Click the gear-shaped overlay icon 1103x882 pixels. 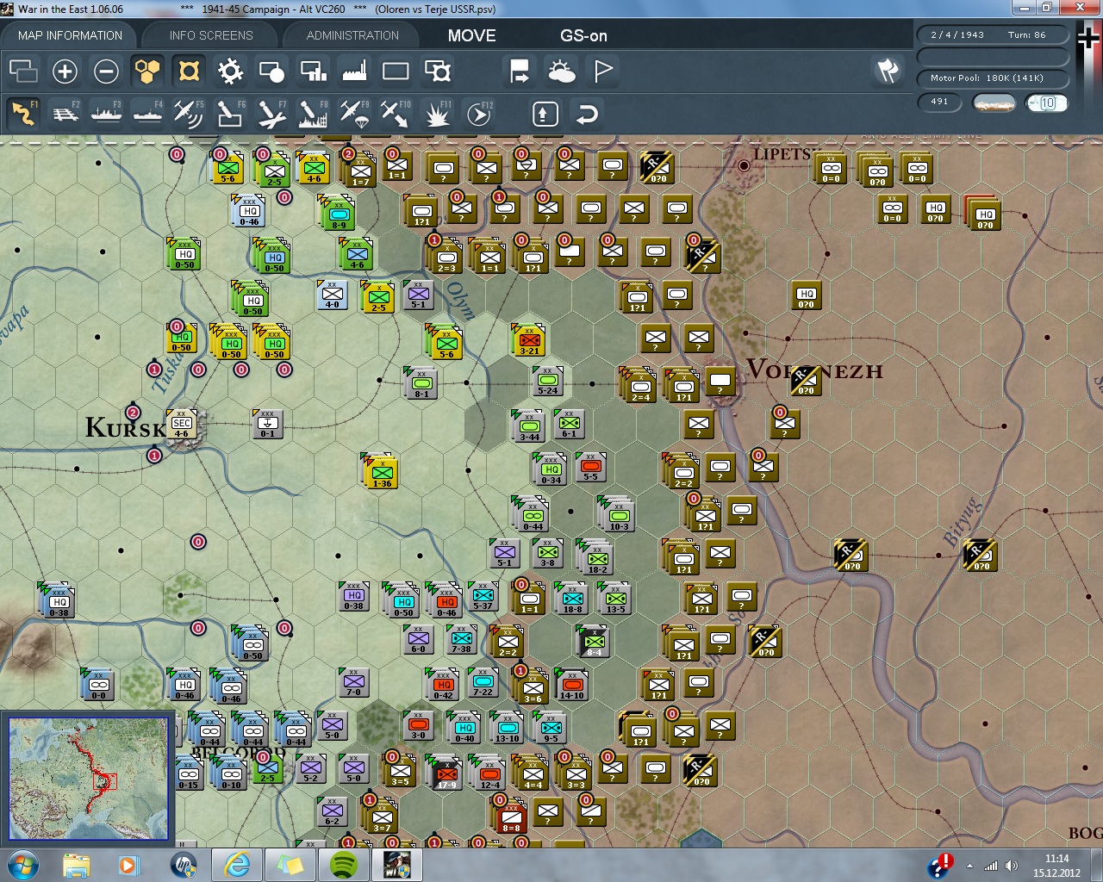click(230, 71)
